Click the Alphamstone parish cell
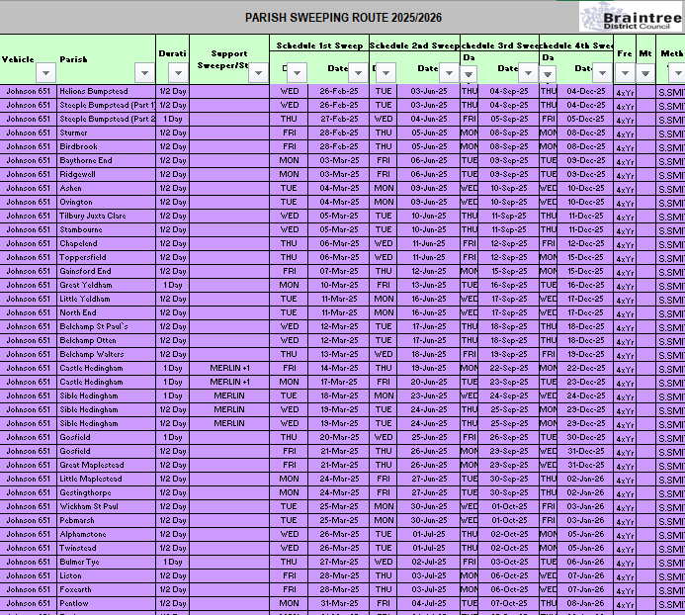 [106, 534]
